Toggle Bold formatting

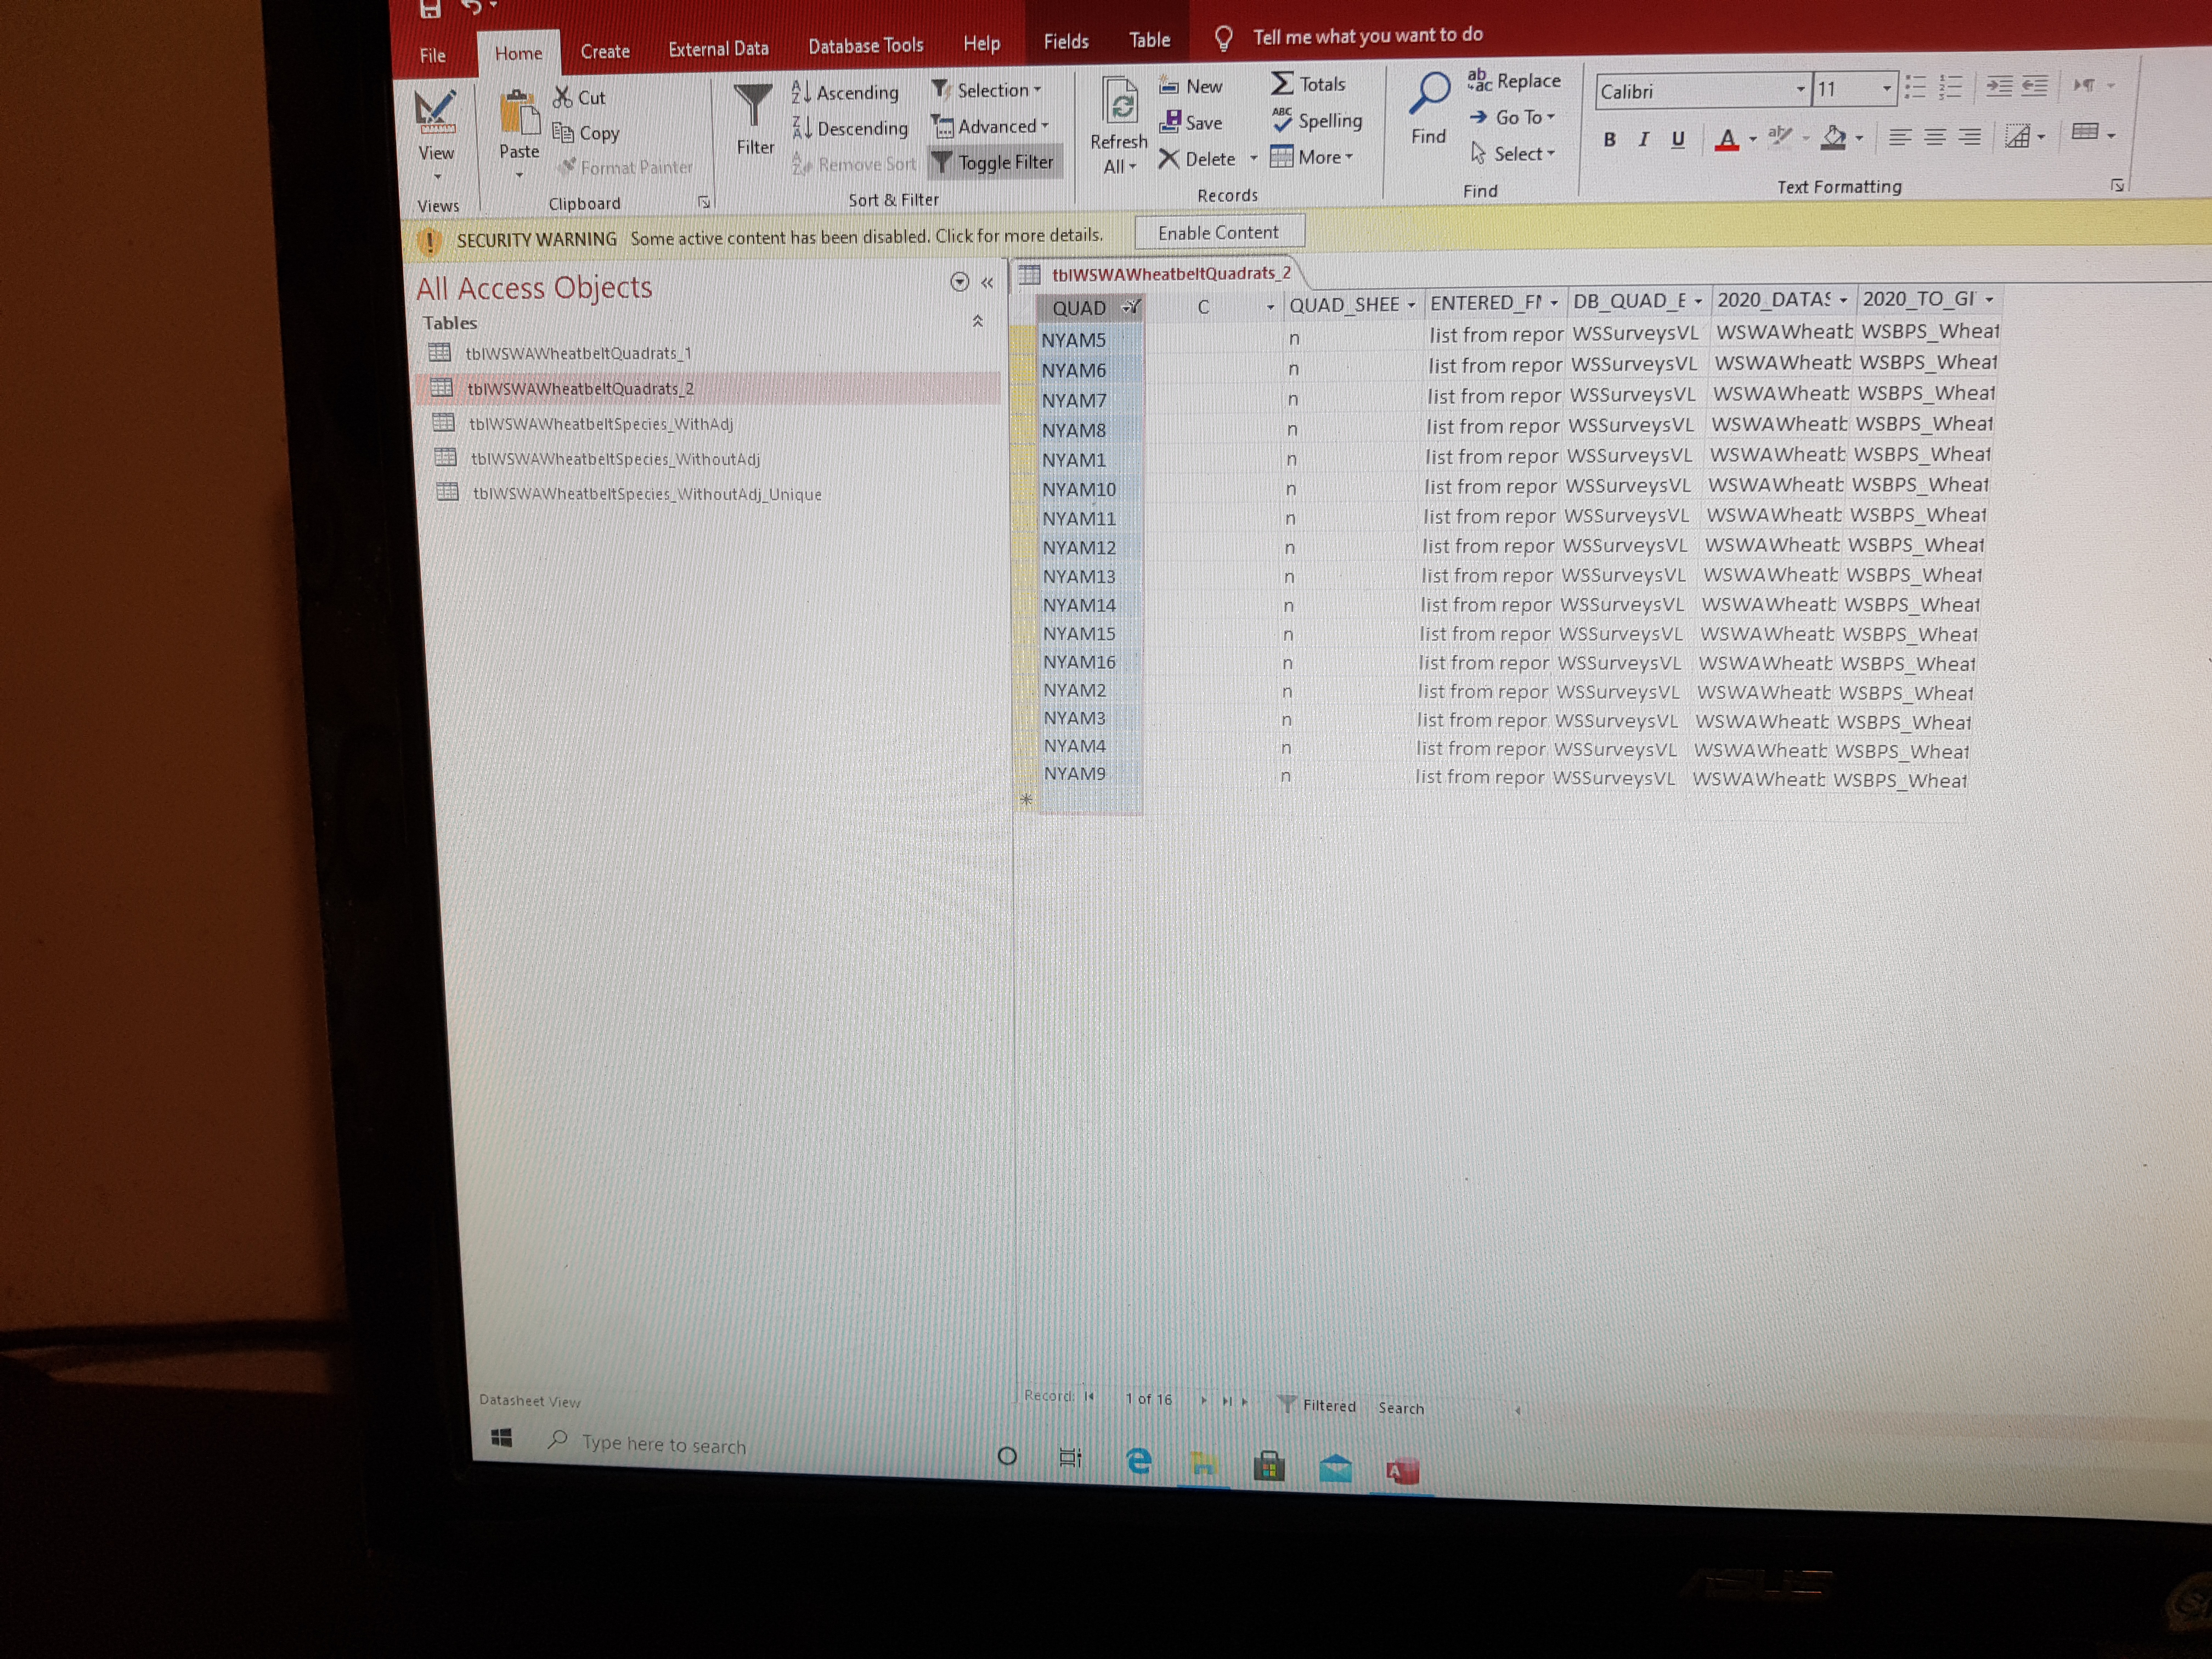1609,140
